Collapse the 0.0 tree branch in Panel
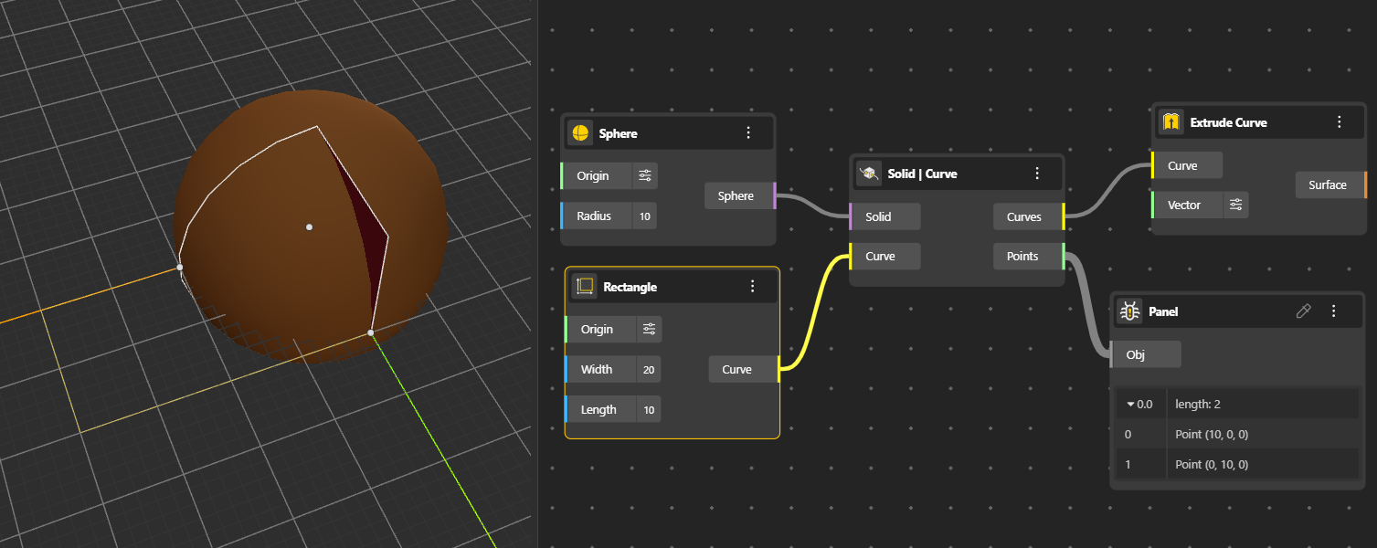This screenshot has height=548, width=1377. pos(1130,404)
